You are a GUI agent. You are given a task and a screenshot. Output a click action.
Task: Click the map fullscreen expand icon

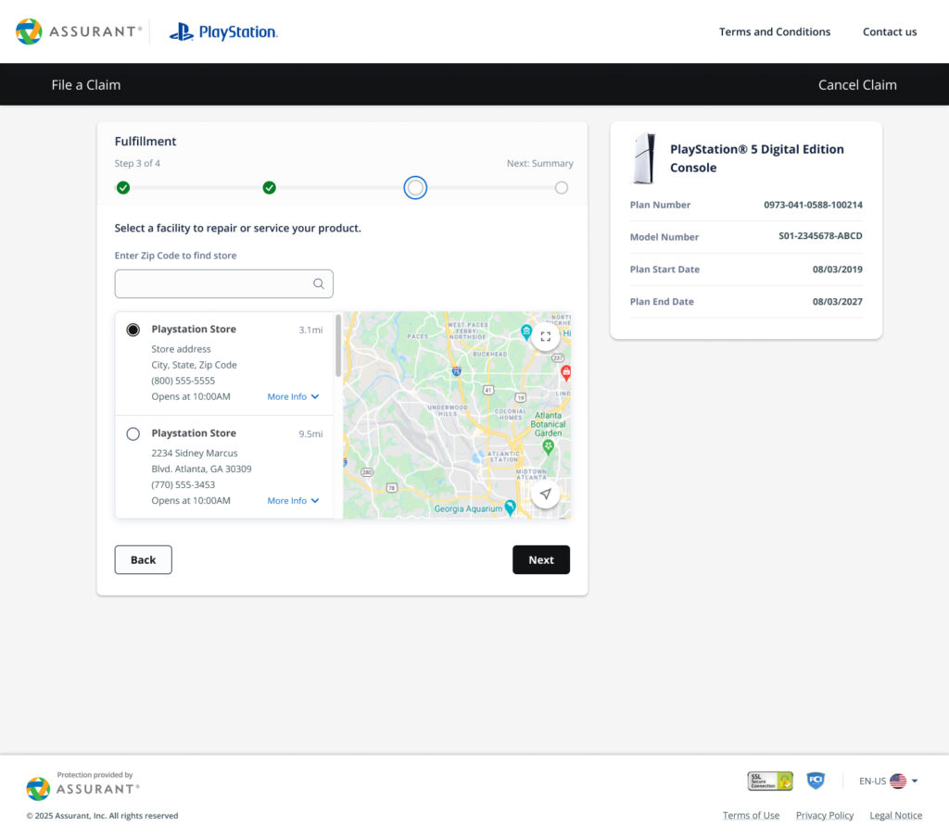click(545, 337)
